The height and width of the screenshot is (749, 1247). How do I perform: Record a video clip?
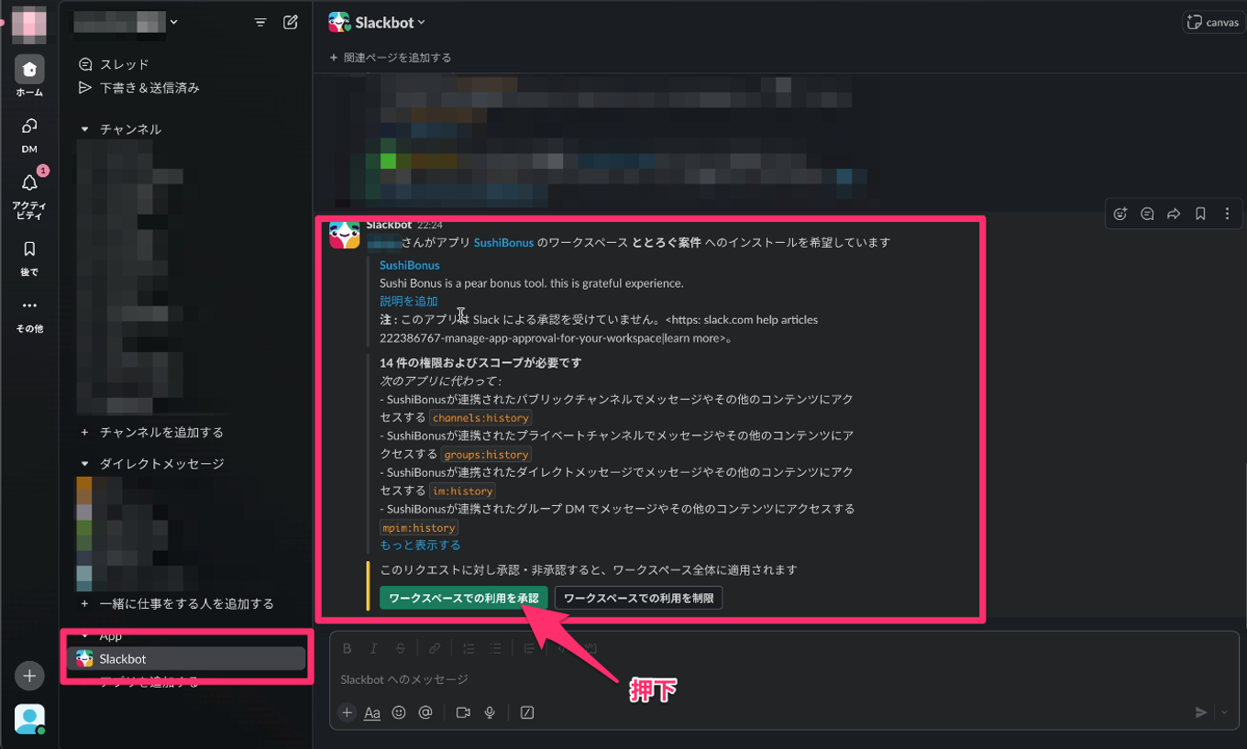pyautogui.click(x=463, y=712)
